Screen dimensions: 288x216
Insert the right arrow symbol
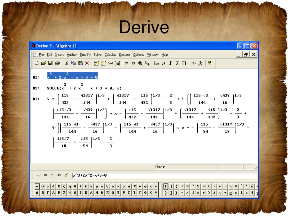click(x=225, y=193)
